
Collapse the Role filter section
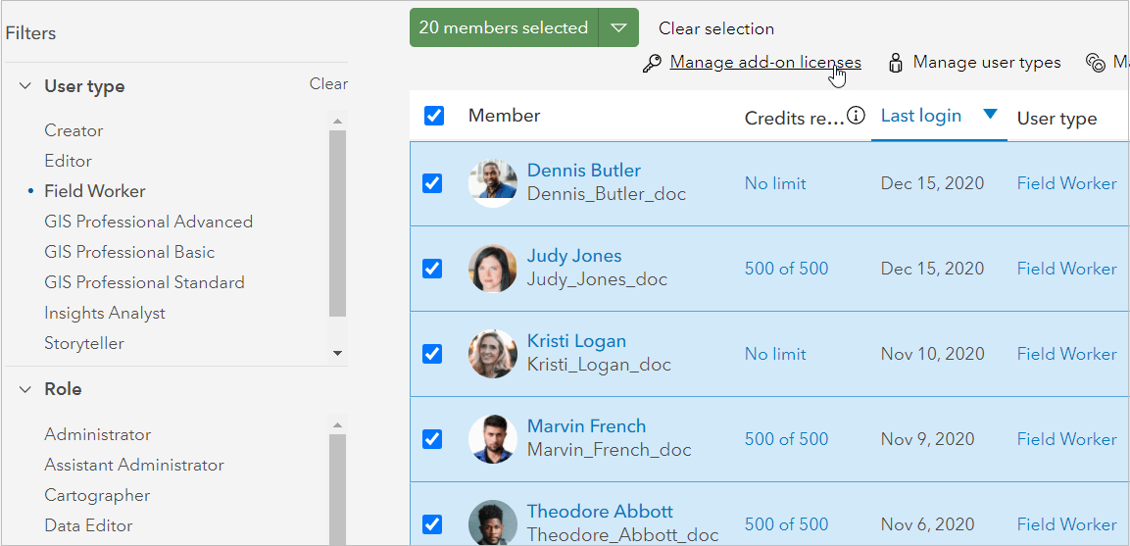tap(25, 389)
